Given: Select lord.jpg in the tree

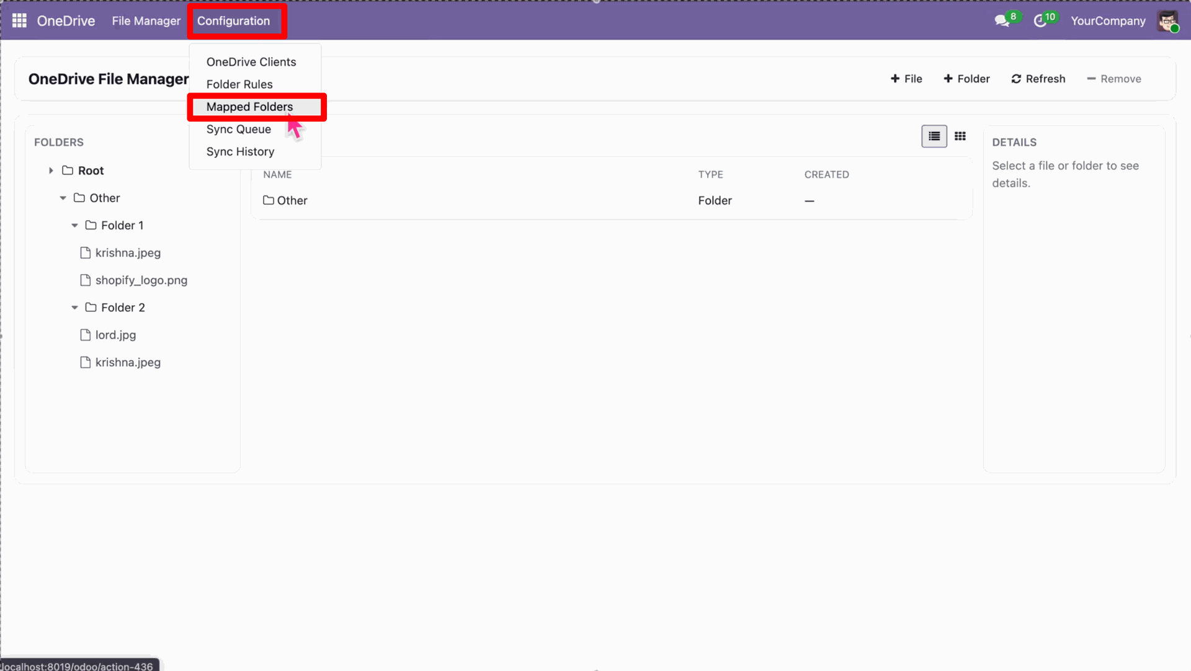Looking at the screenshot, I should (115, 335).
